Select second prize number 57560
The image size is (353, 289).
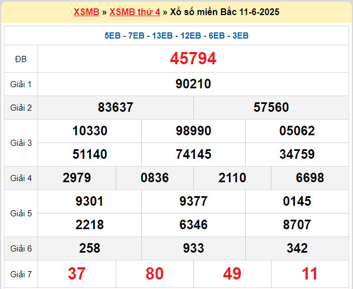[271, 107]
